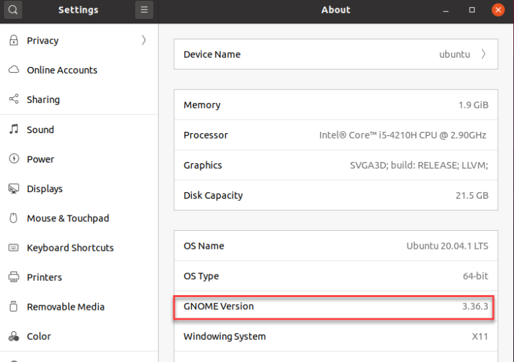The width and height of the screenshot is (514, 362).
Task: Click the Sharing icon in sidebar
Action: 14,99
